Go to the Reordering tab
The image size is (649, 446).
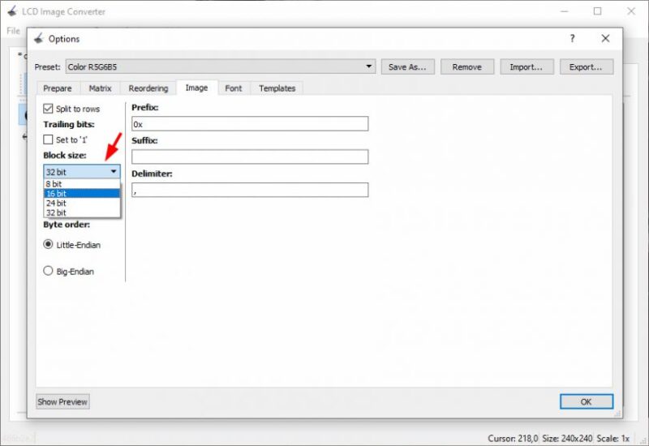point(148,88)
